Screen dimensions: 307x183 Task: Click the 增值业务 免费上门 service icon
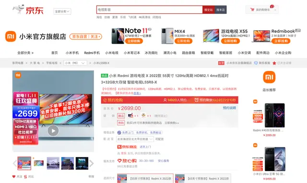click(x=119, y=133)
